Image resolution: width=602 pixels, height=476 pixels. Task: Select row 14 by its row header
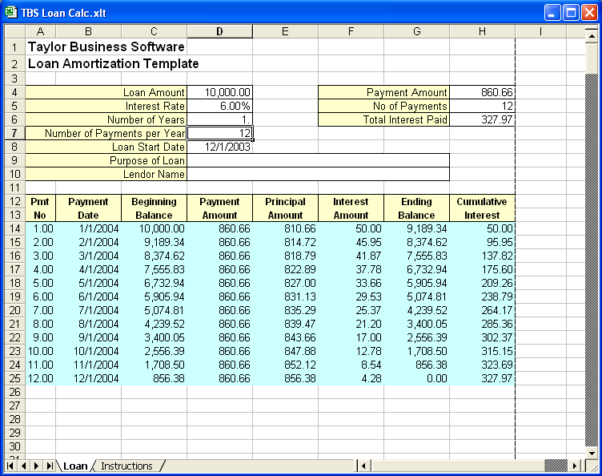tap(14, 228)
